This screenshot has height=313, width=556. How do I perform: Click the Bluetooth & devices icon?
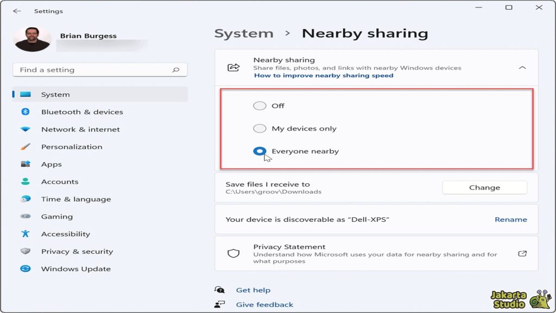[26, 112]
